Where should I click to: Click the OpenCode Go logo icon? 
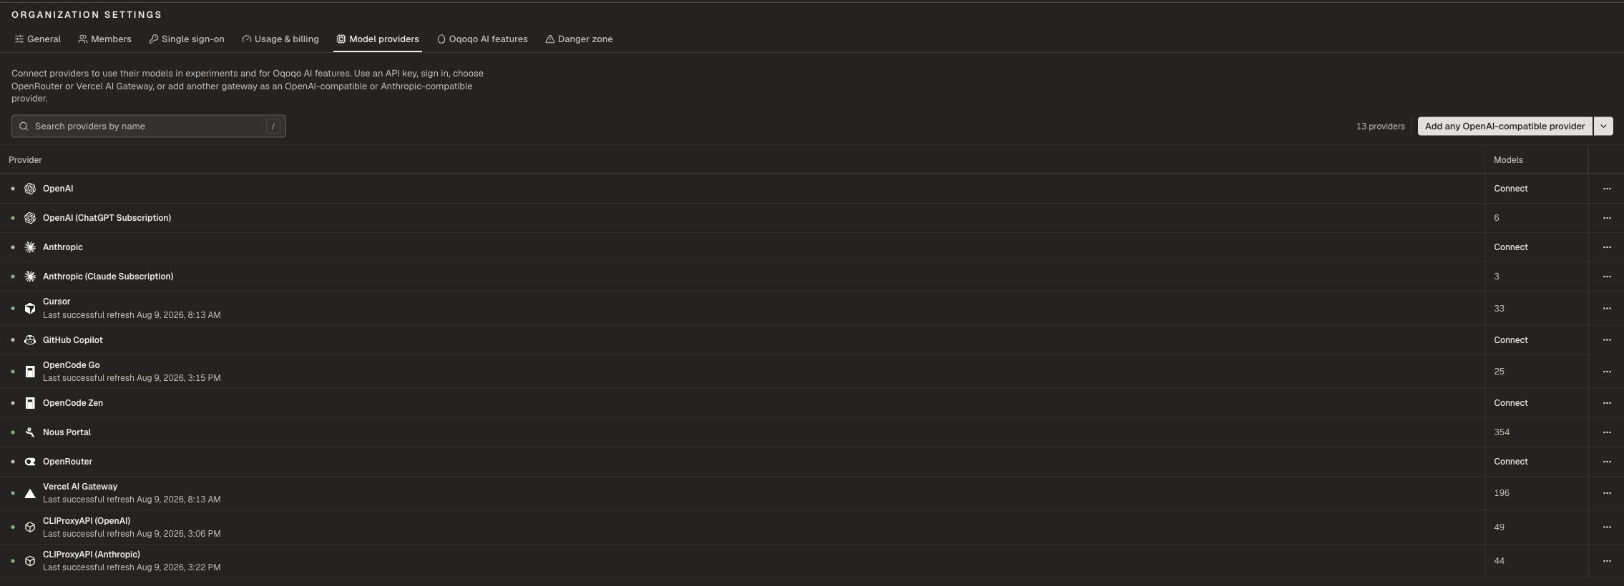coord(30,372)
